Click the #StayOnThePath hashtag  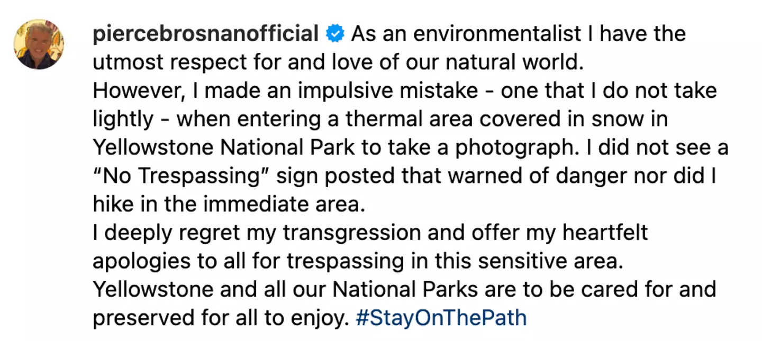(441, 318)
